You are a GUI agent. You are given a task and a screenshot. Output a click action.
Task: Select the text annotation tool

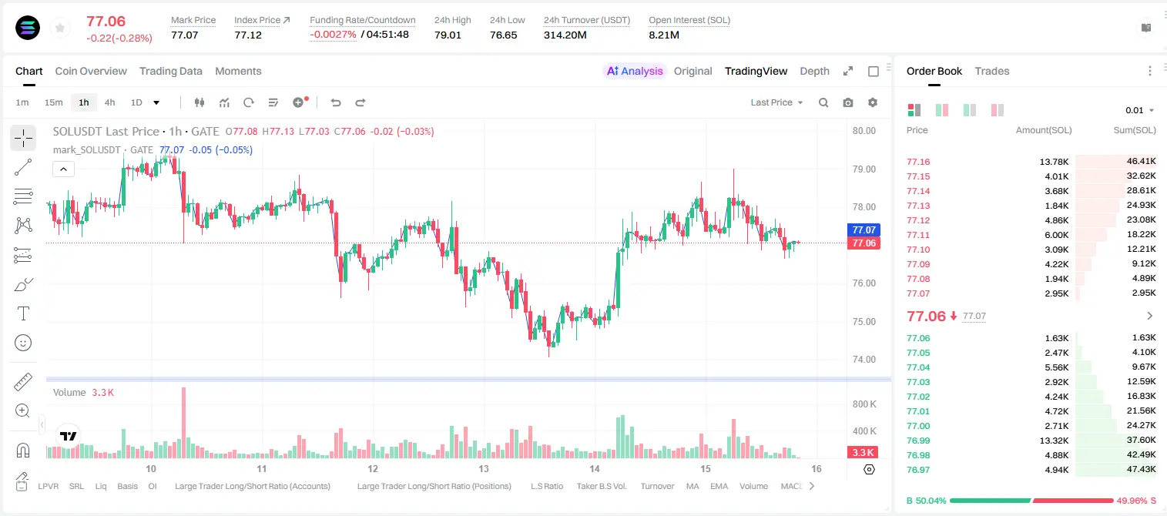(x=23, y=313)
